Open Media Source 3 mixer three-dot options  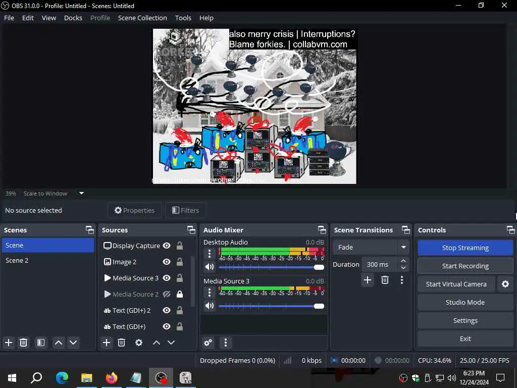tap(210, 293)
